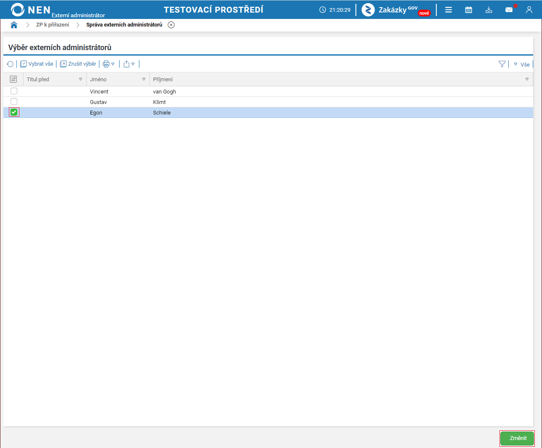Screen dimensions: 542x448
Task: Select the name Egon cell
Action: coord(96,112)
